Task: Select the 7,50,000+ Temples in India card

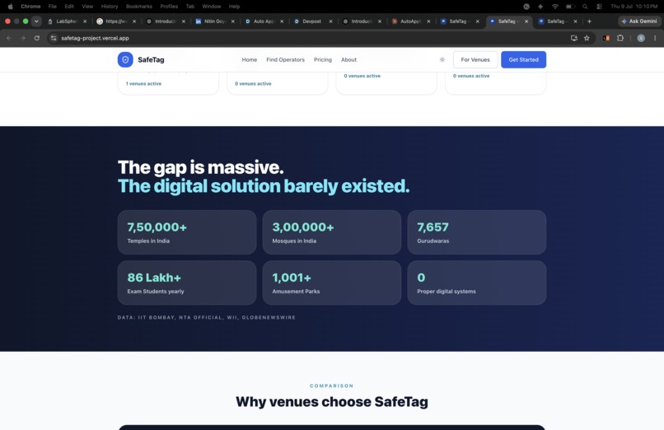Action: (187, 232)
